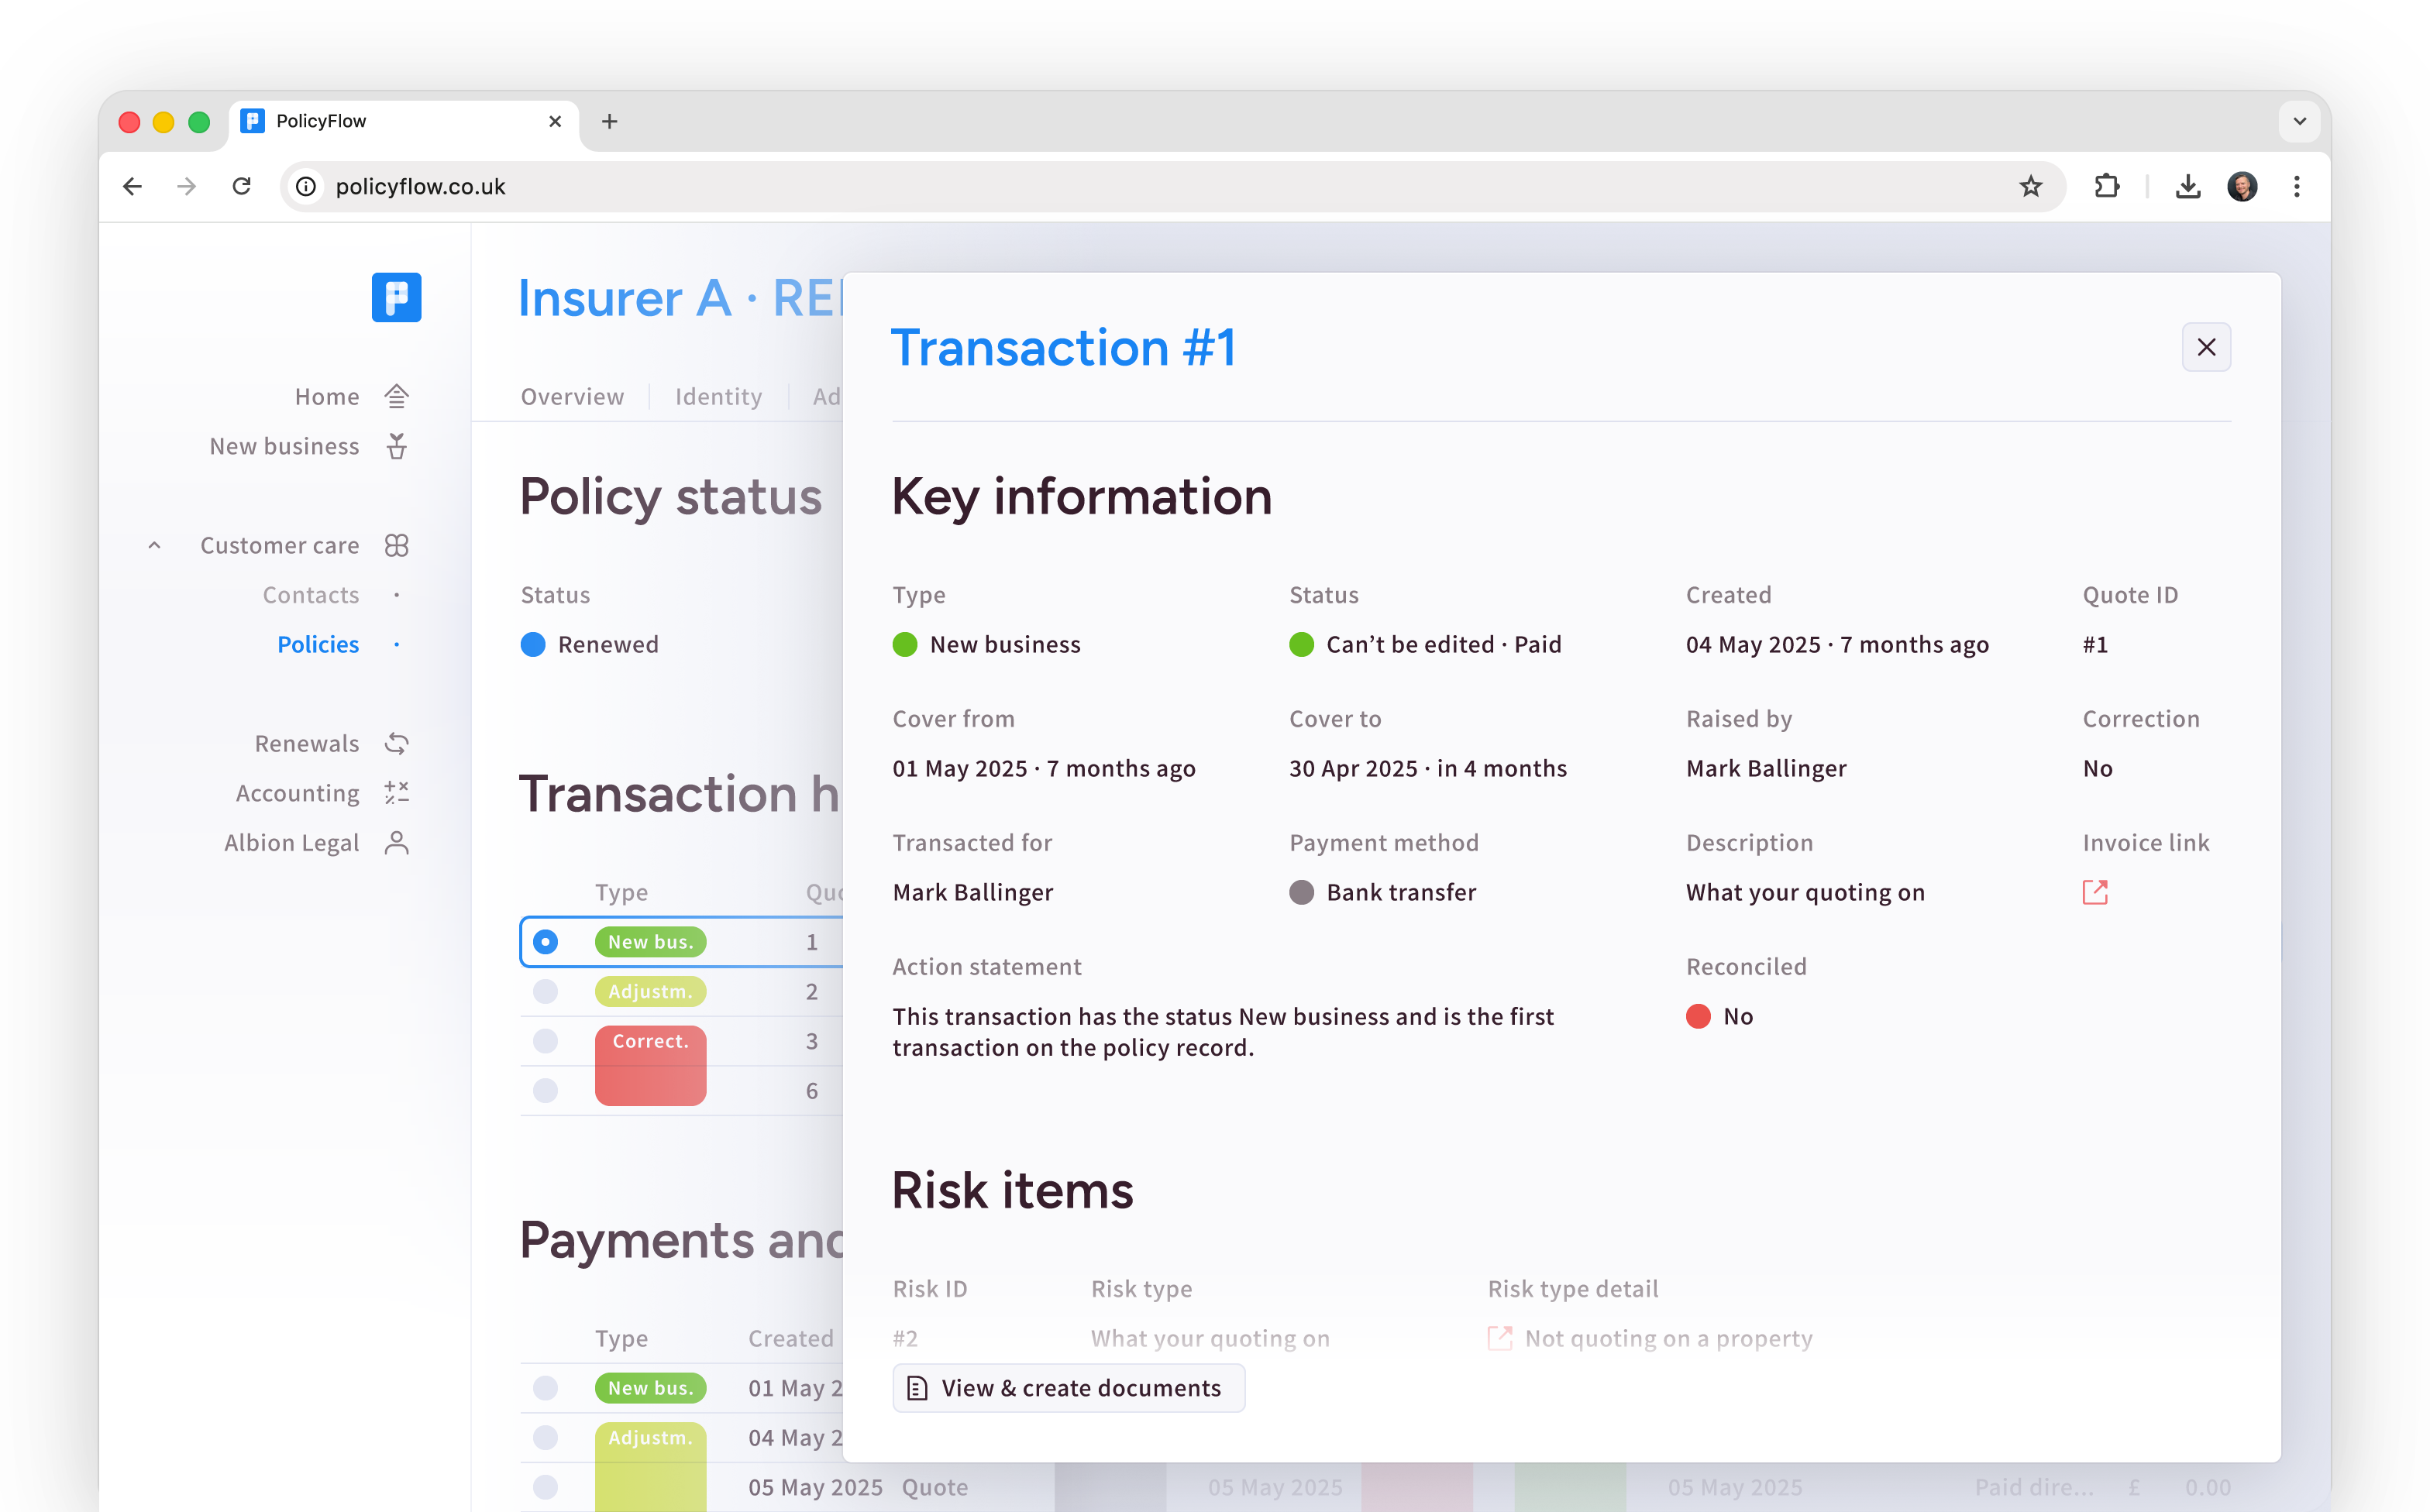Select the Correct. transaction row radio
Screen dimensions: 2430x1512
546,1041
